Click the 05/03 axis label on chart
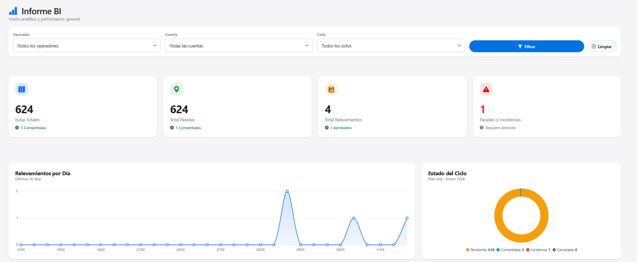This screenshot has height=262, width=637. [x=301, y=250]
